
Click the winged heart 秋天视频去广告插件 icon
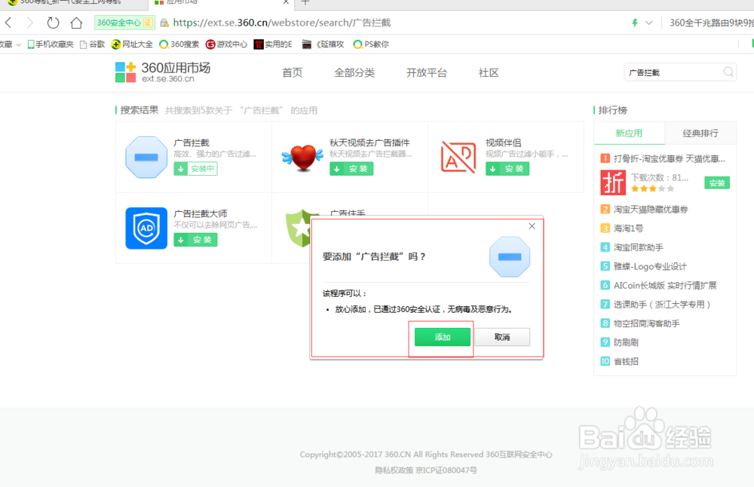point(302,158)
